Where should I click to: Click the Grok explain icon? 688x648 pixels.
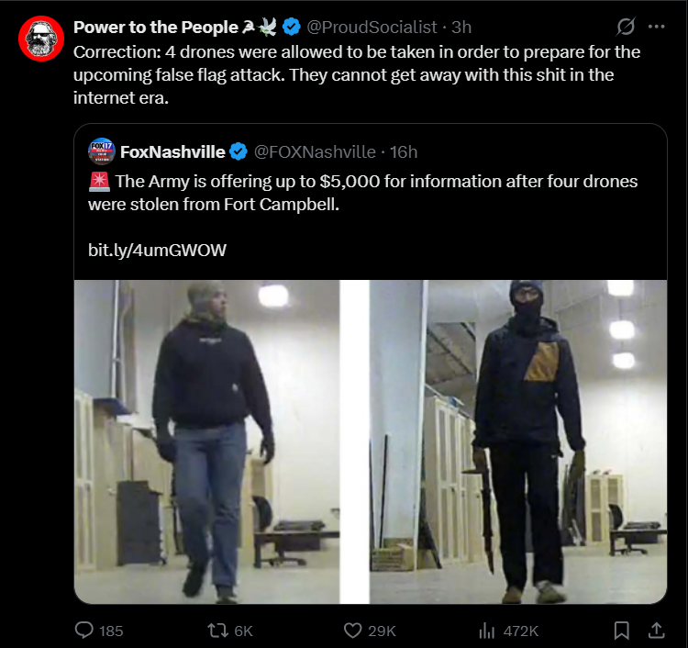pyautogui.click(x=626, y=27)
